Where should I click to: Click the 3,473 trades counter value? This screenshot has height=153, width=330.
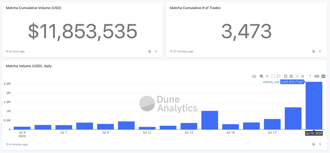click(246, 31)
